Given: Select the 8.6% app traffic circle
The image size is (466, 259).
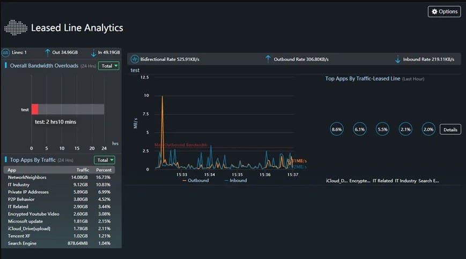Looking at the screenshot, I should coord(337,129).
